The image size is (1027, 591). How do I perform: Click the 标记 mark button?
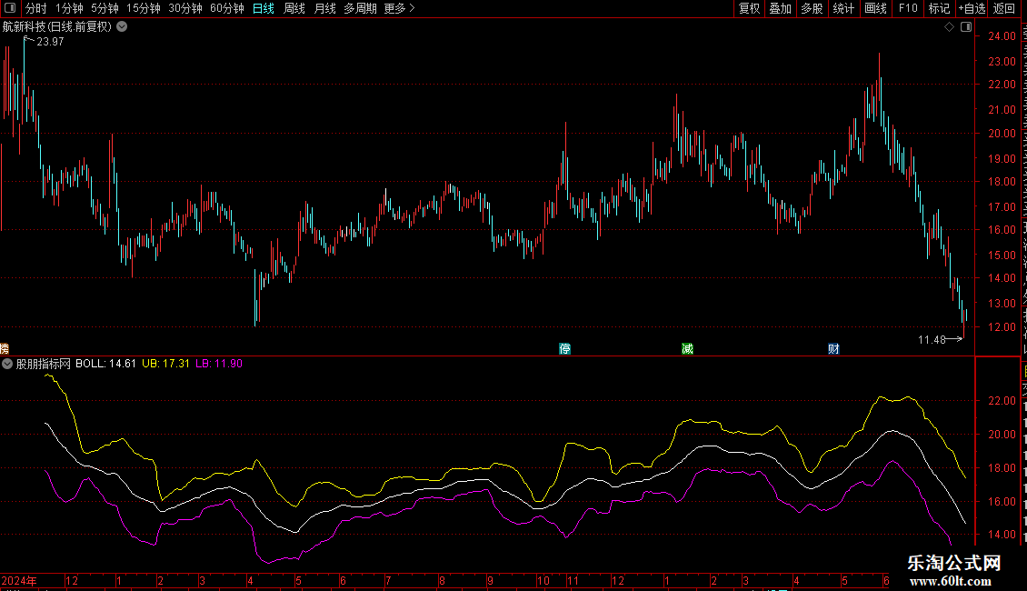point(939,8)
